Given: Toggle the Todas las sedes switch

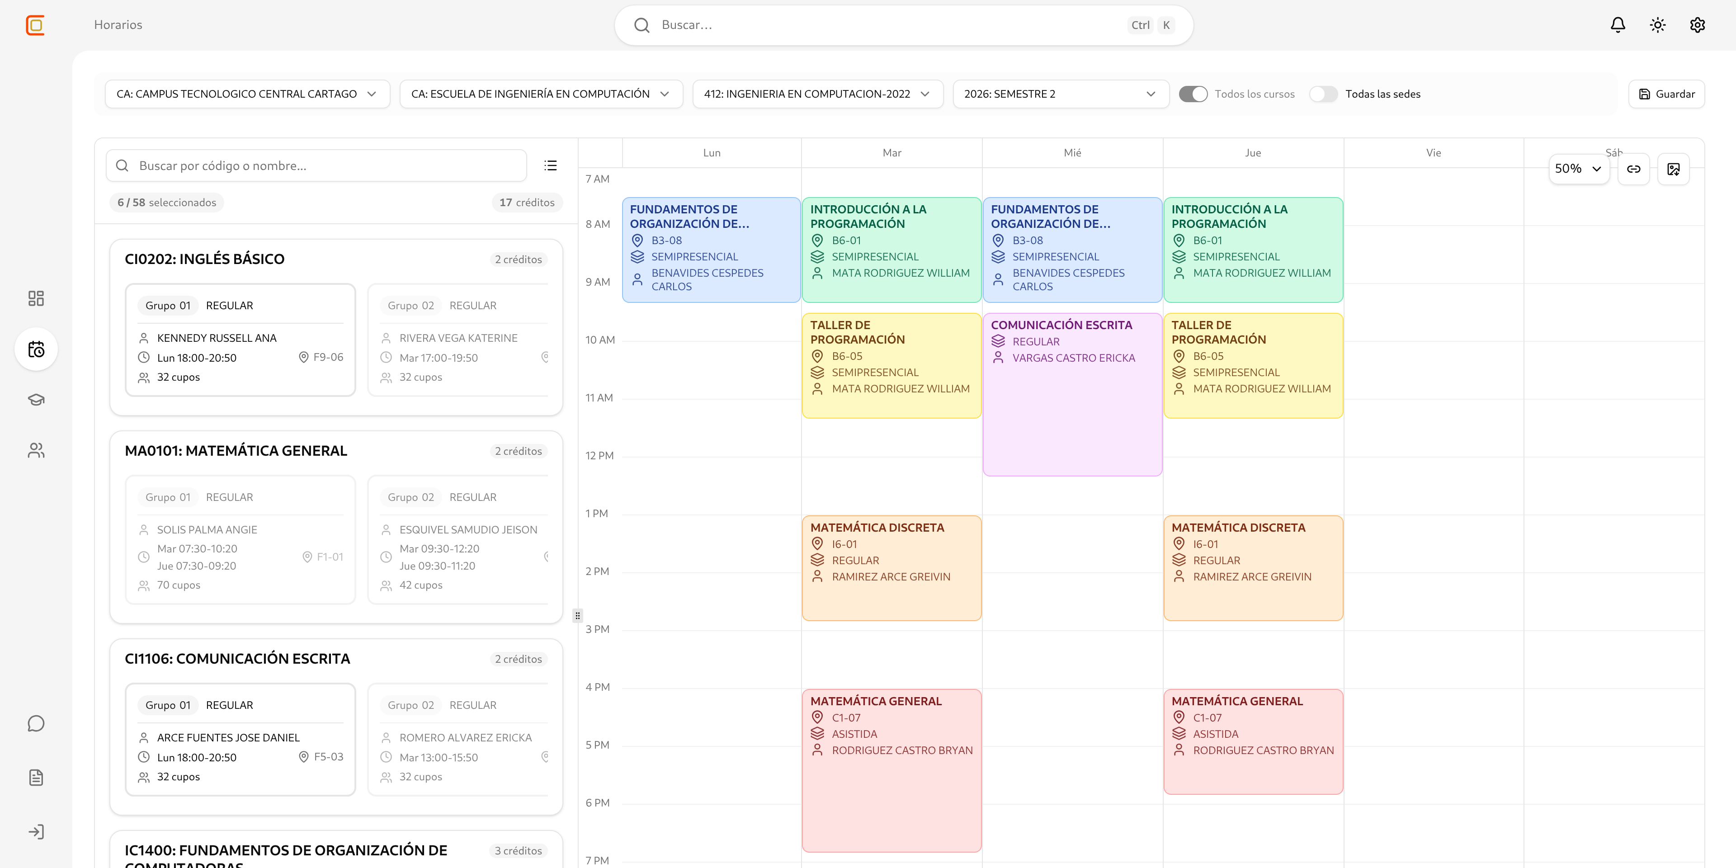Looking at the screenshot, I should coord(1324,94).
